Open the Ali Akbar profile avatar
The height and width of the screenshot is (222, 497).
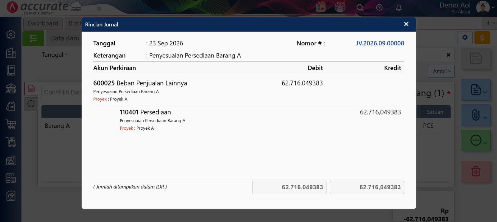point(483,7)
